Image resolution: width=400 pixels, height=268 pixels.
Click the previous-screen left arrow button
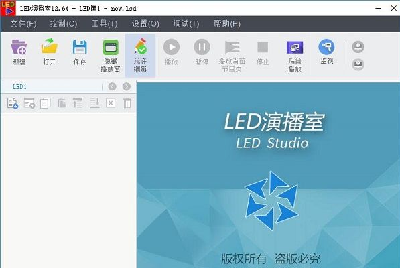pos(113,86)
